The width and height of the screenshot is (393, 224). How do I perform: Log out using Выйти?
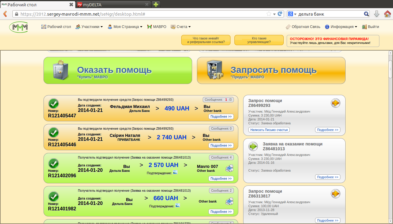(x=370, y=27)
